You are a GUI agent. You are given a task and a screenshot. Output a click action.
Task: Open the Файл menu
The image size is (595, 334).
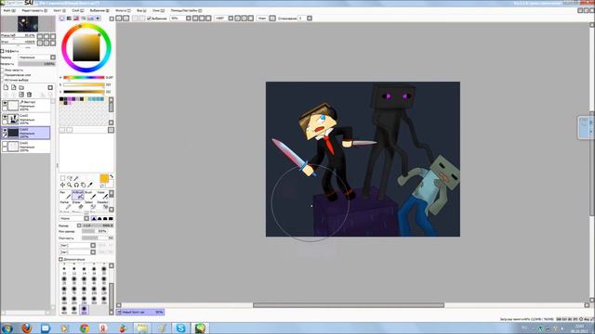9,10
